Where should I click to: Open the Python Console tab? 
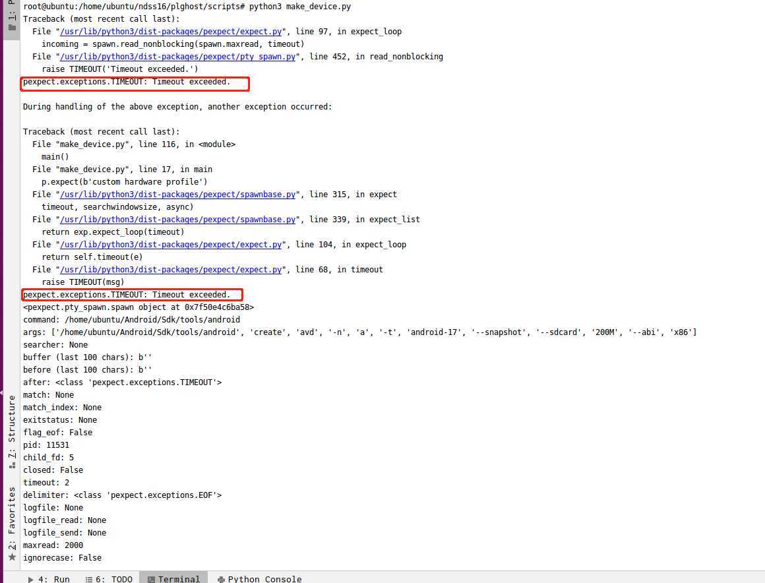tap(260, 578)
